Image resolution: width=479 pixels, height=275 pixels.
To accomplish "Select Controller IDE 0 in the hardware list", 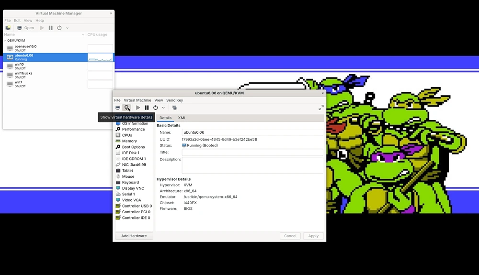I will coord(134,218).
